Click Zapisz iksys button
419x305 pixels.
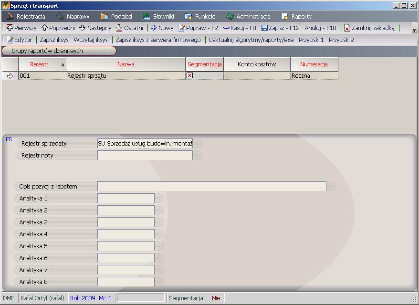(54, 40)
